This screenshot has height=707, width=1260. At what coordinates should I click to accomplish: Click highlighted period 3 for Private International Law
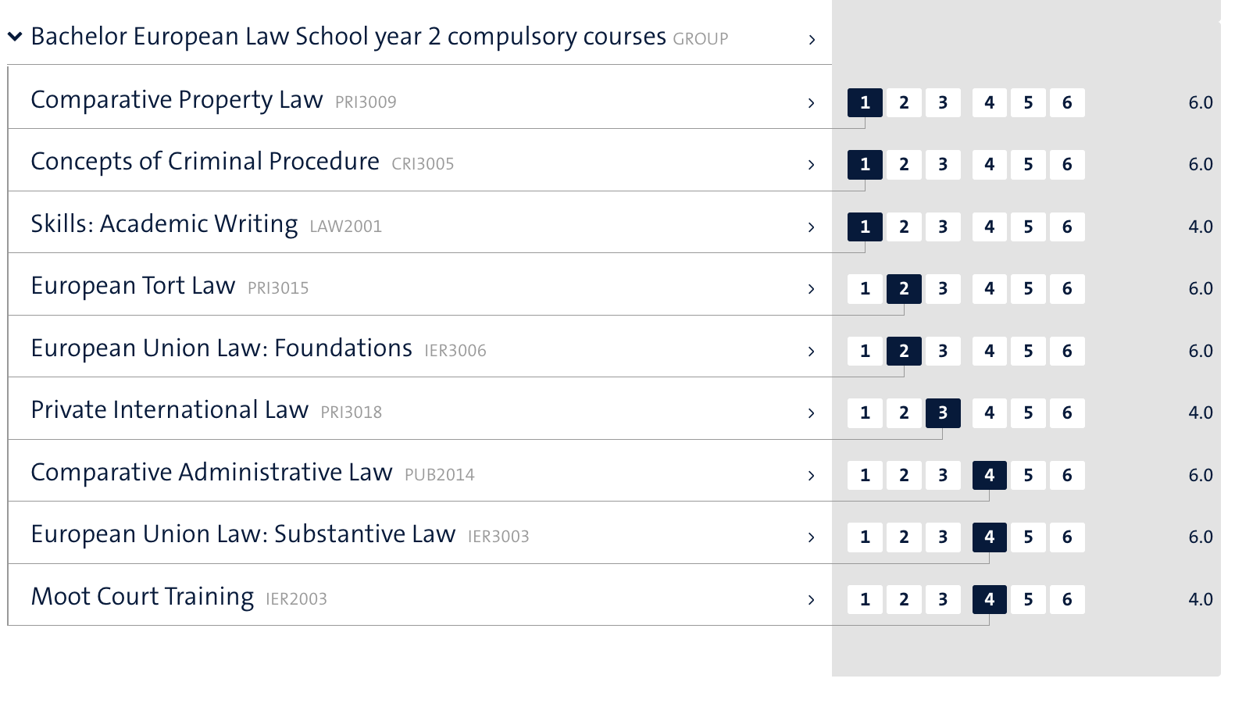point(943,413)
